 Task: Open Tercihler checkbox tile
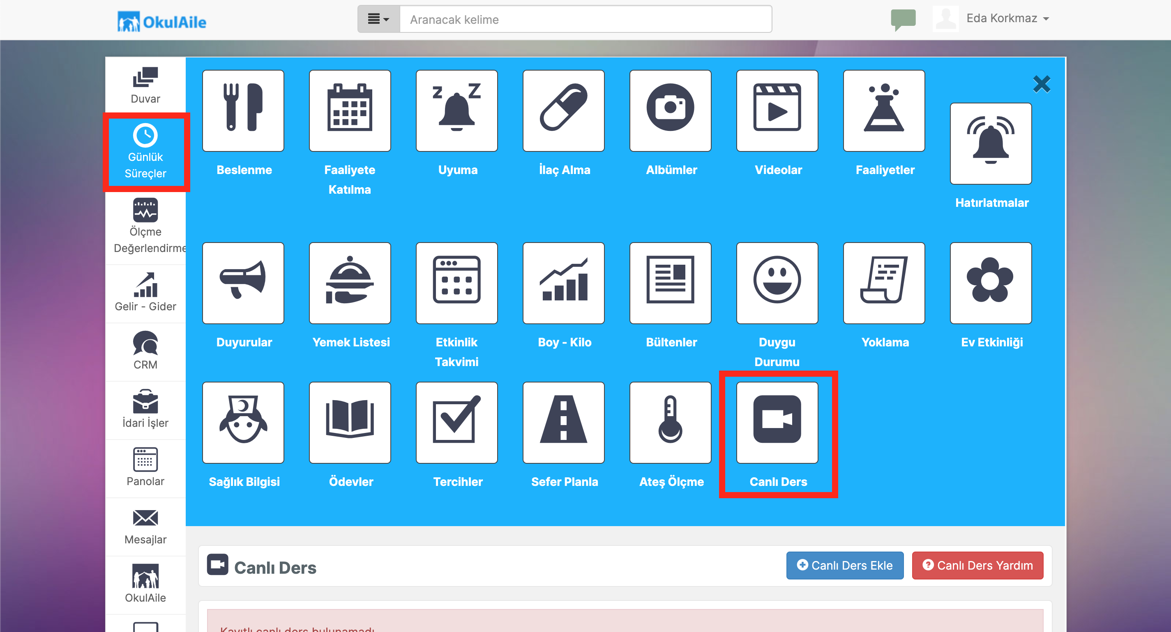tap(456, 422)
